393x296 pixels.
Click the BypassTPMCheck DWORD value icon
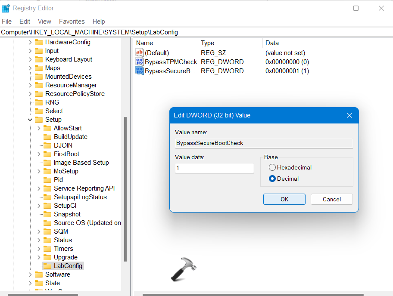[x=140, y=62]
